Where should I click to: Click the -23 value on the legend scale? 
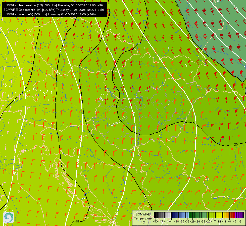(x=203, y=221)
